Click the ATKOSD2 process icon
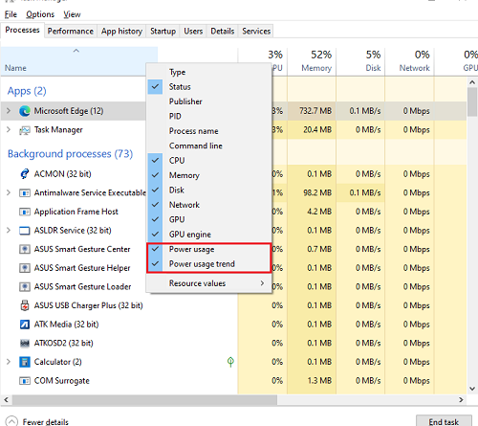 click(25, 344)
